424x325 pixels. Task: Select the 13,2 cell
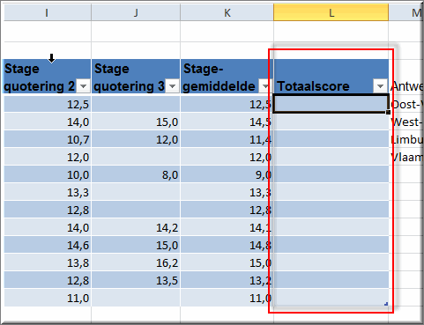tap(227, 280)
